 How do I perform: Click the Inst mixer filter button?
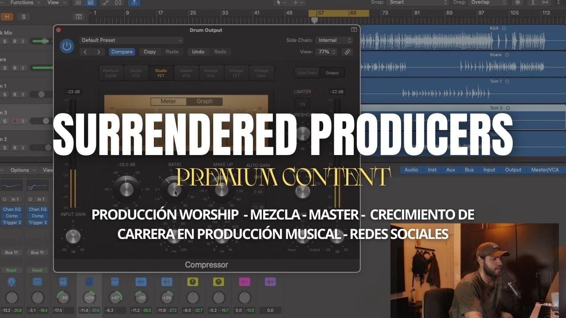point(432,170)
